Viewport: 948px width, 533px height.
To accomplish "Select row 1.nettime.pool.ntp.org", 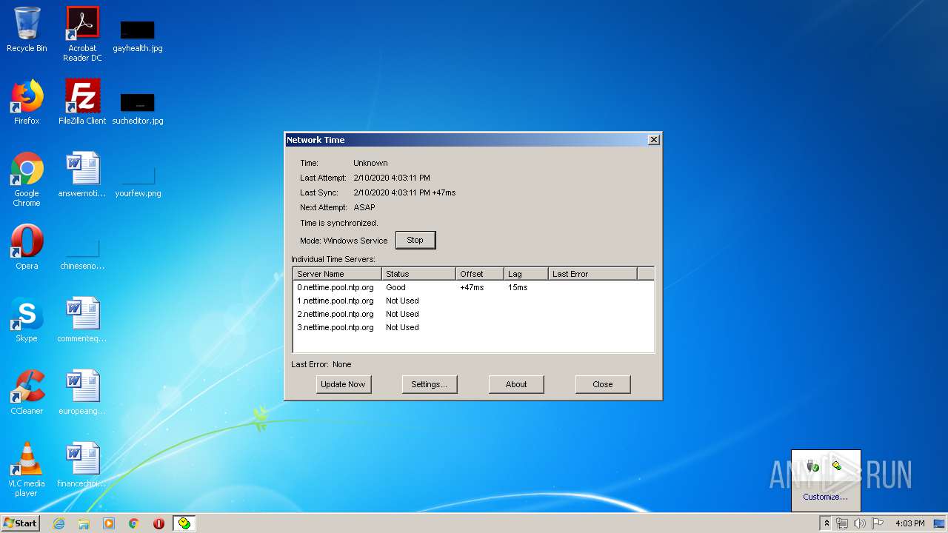I will [474, 301].
